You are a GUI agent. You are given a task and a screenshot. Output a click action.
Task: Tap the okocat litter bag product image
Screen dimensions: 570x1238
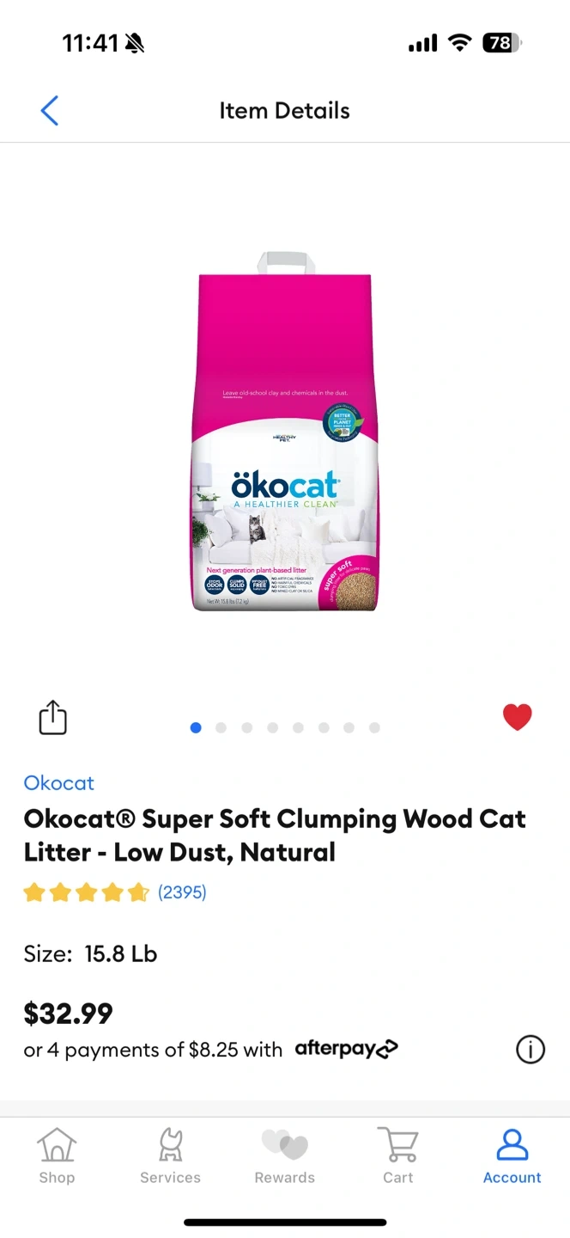(x=285, y=432)
